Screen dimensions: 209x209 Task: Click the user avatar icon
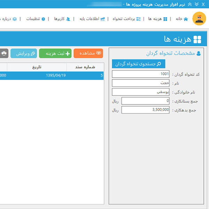(199, 19)
